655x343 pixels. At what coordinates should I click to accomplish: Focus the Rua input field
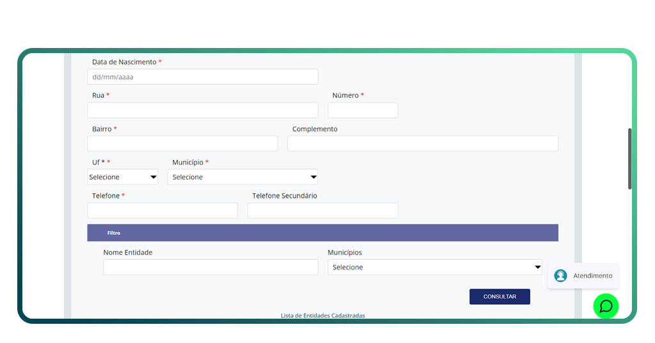point(202,110)
